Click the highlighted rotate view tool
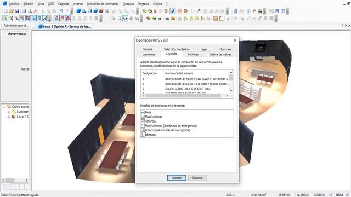Image resolution: width=351 pixels, height=197 pixels. (125, 18)
